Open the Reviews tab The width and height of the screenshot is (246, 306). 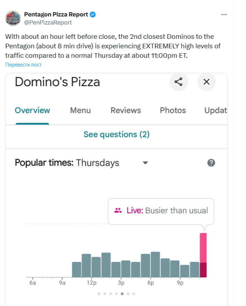pos(125,111)
